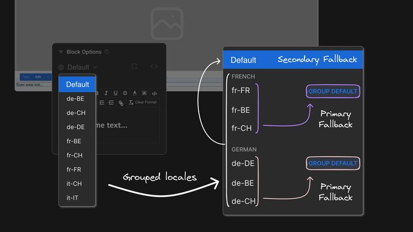413x232 pixels.
Task: Click the Clear Format button
Action: 142,102
